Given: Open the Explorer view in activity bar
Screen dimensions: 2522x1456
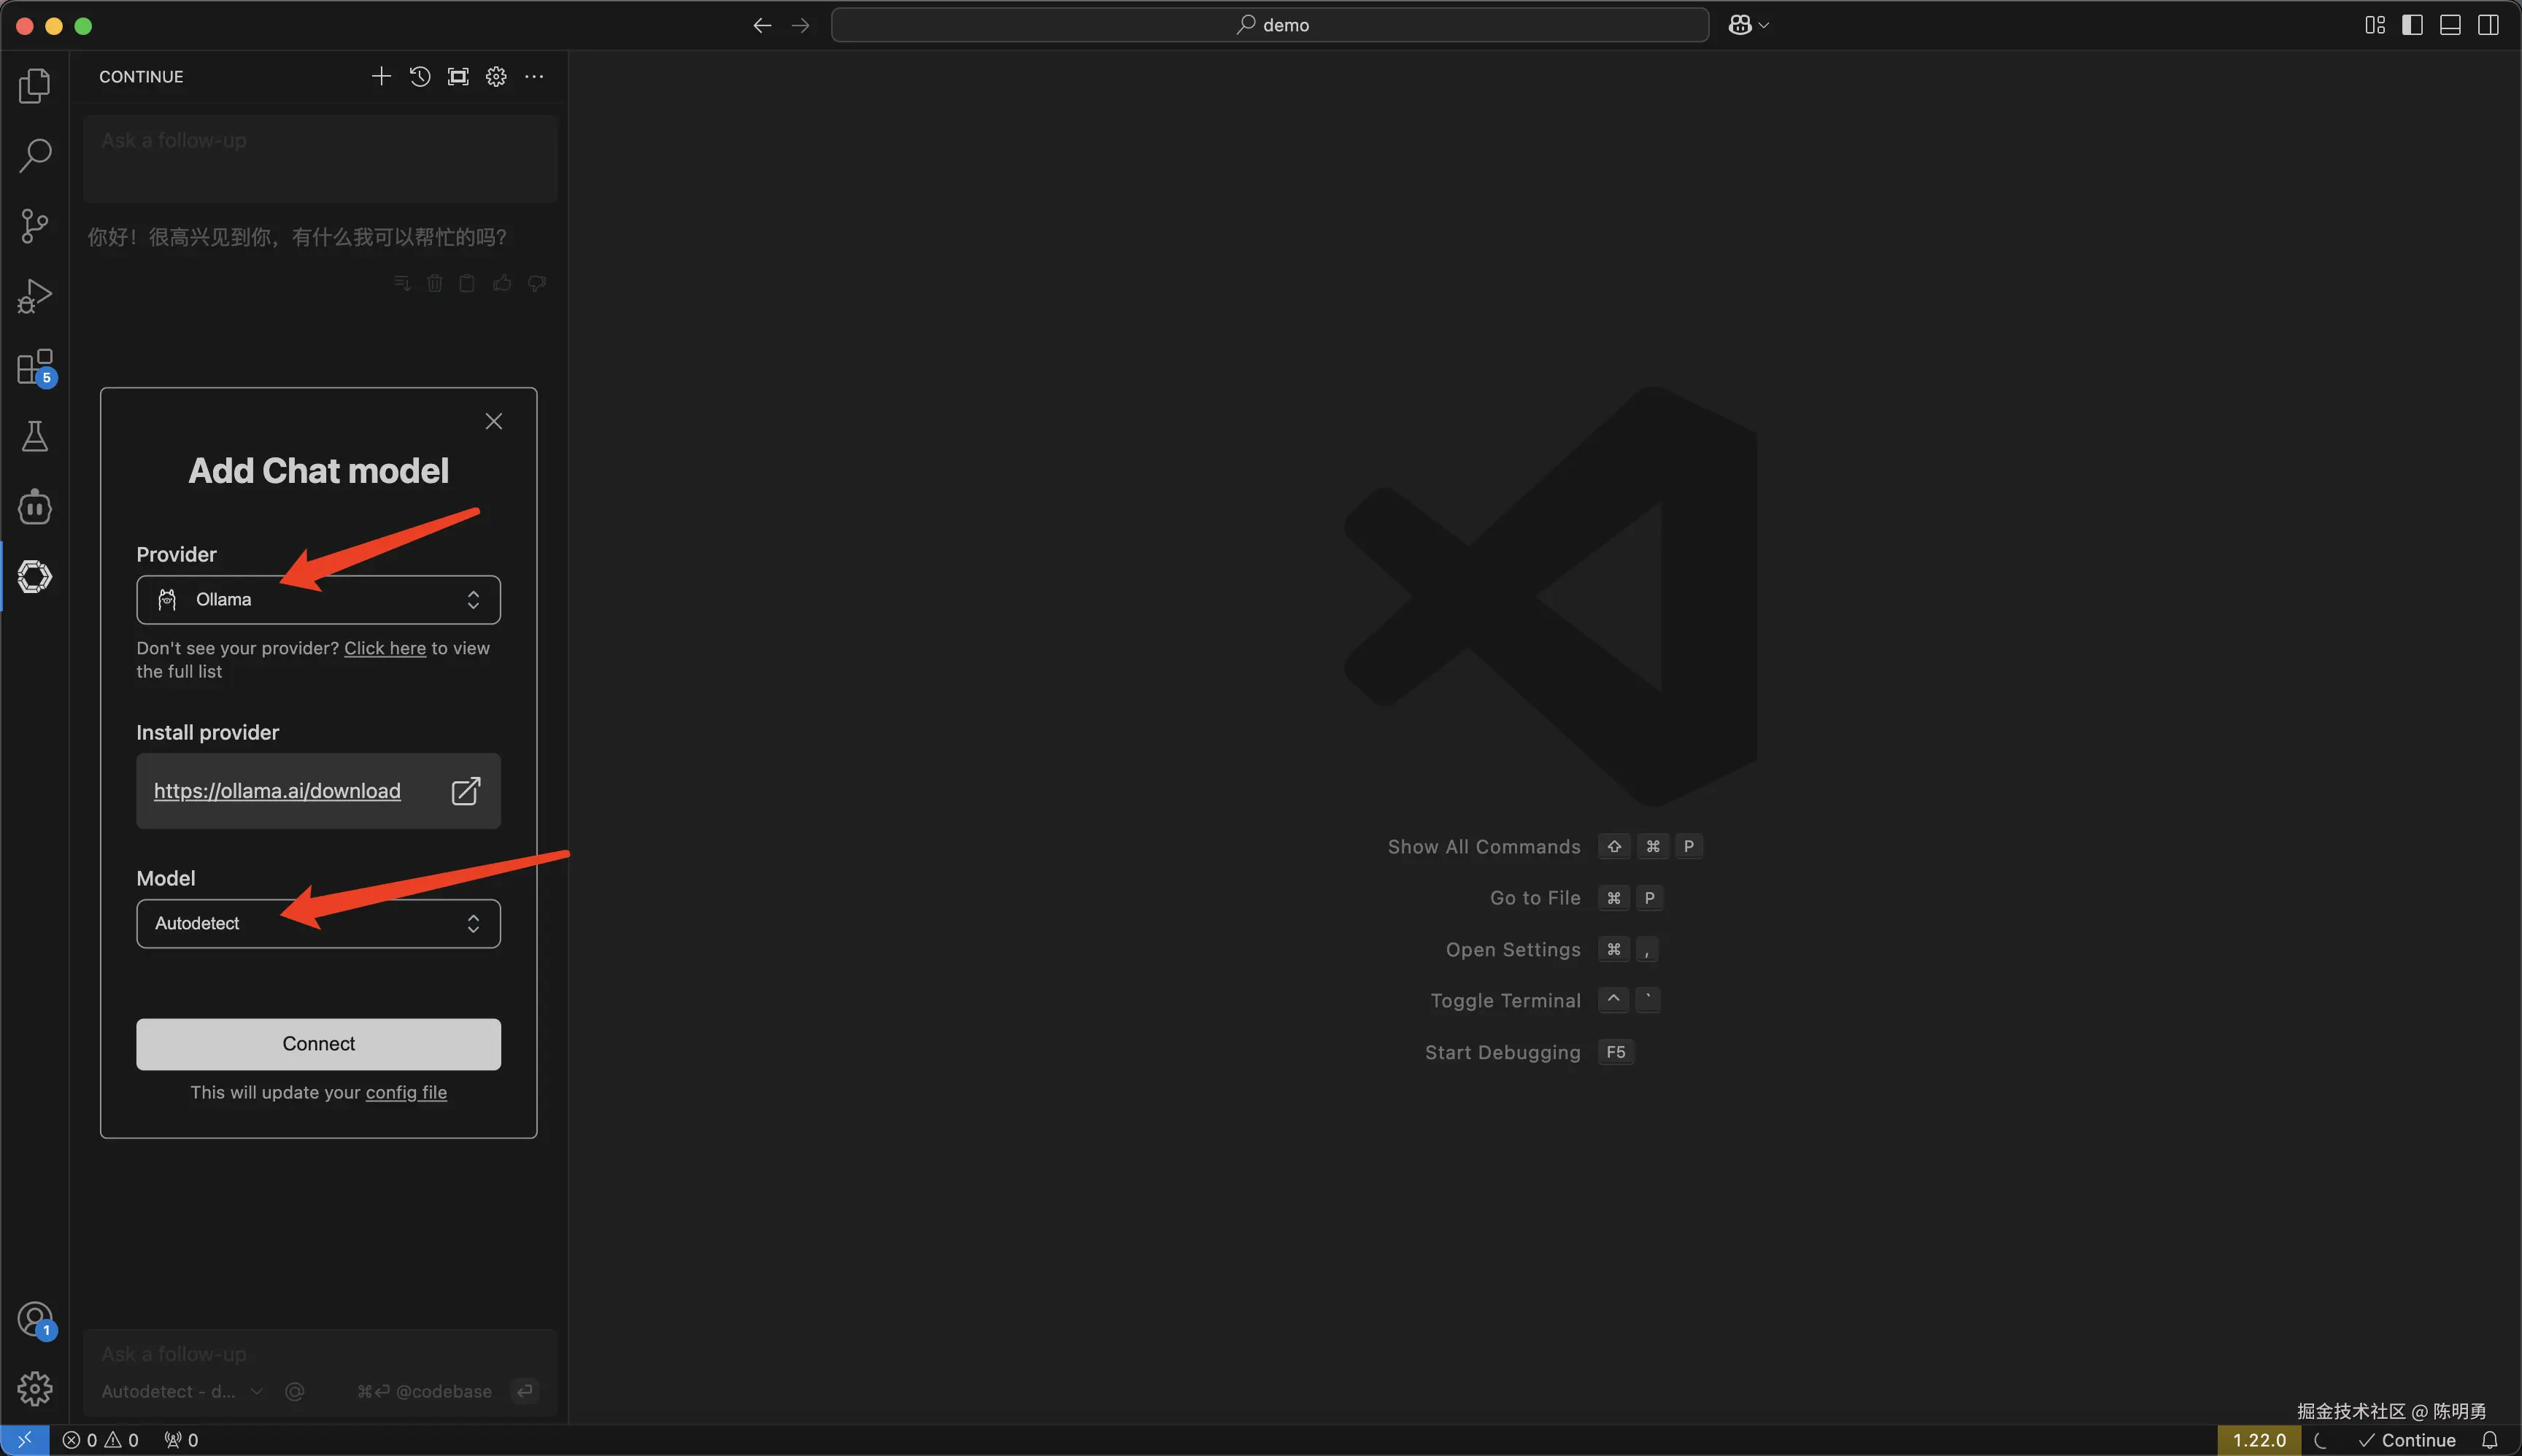Looking at the screenshot, I should point(35,86).
